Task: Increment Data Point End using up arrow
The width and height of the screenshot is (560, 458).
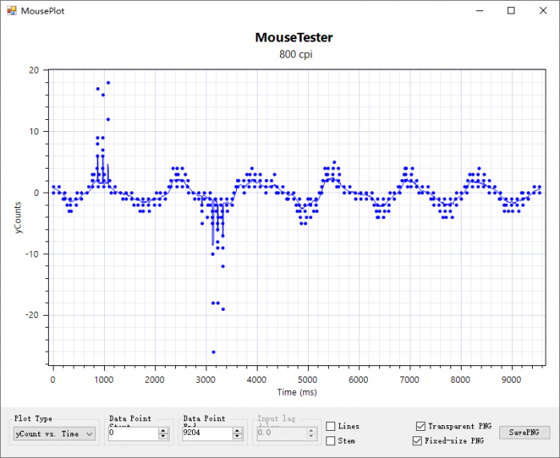Action: [x=237, y=430]
